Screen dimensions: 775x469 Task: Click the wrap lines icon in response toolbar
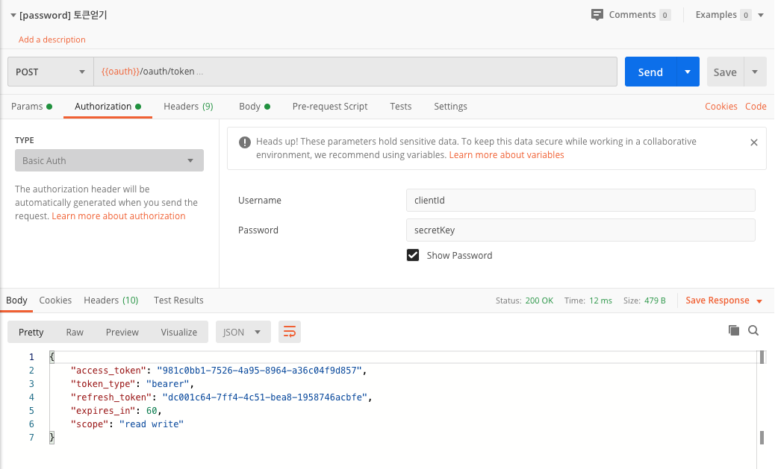click(290, 332)
